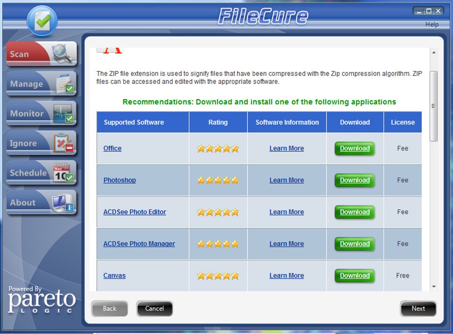
Task: Click the scrollbar up arrow
Action: click(x=434, y=52)
